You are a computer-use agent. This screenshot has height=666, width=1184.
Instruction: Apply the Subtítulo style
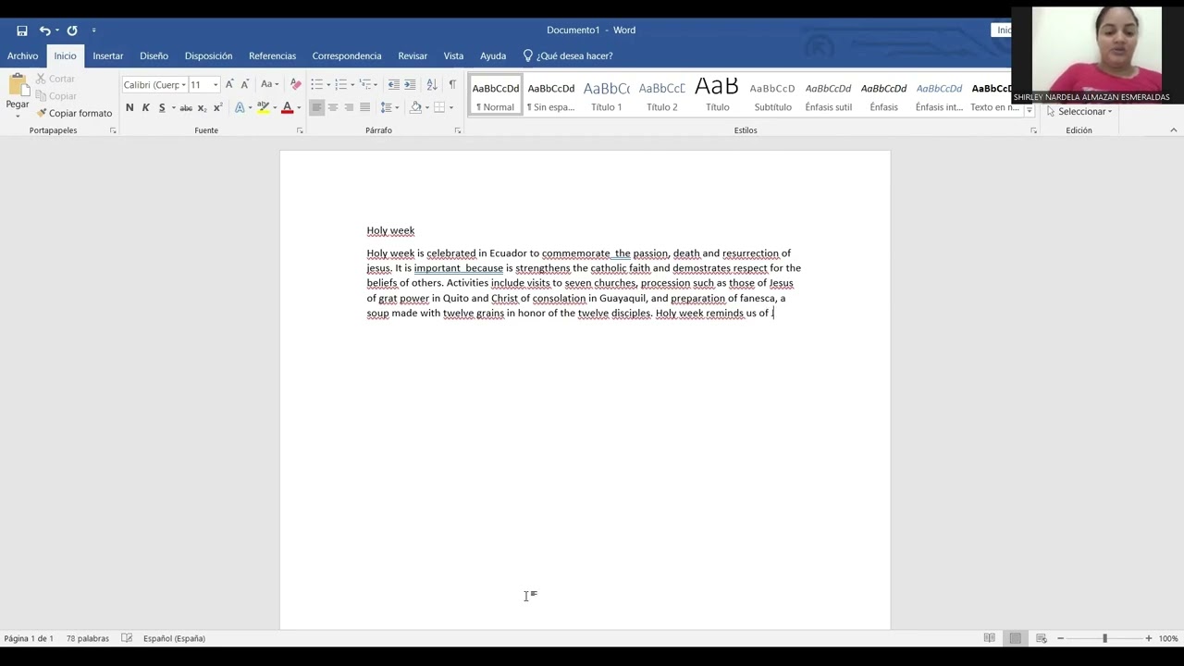tap(772, 94)
